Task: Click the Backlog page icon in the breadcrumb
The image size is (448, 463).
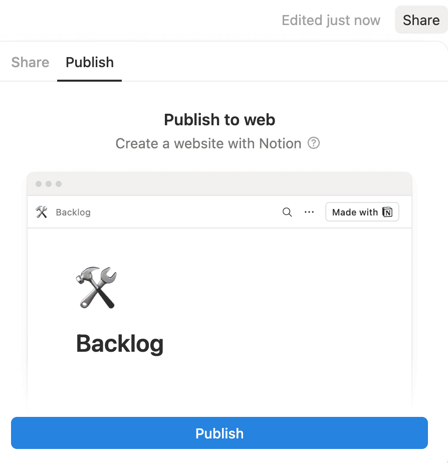Action: [x=42, y=211]
